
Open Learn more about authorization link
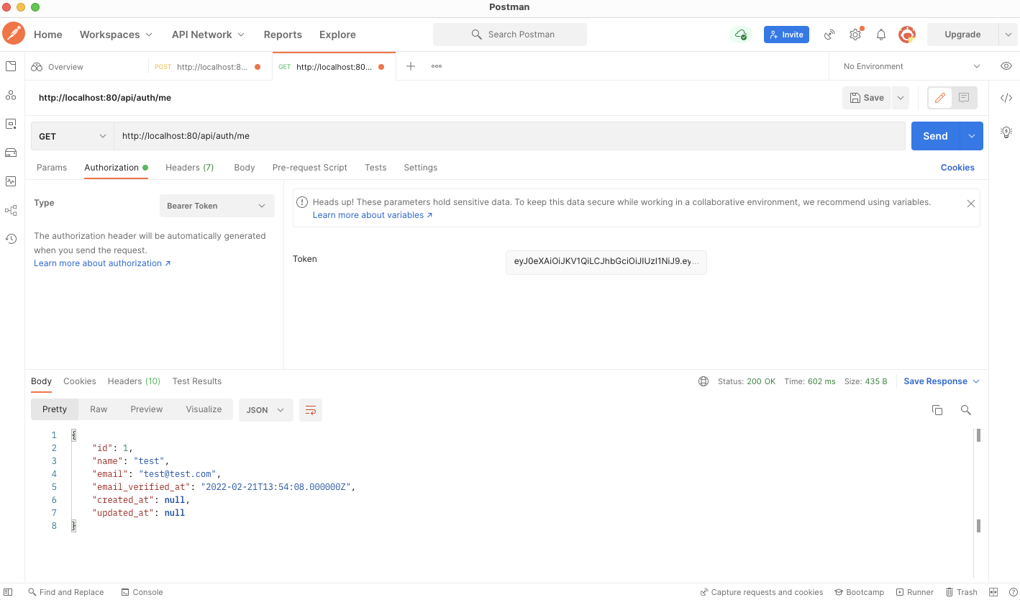tap(102, 263)
